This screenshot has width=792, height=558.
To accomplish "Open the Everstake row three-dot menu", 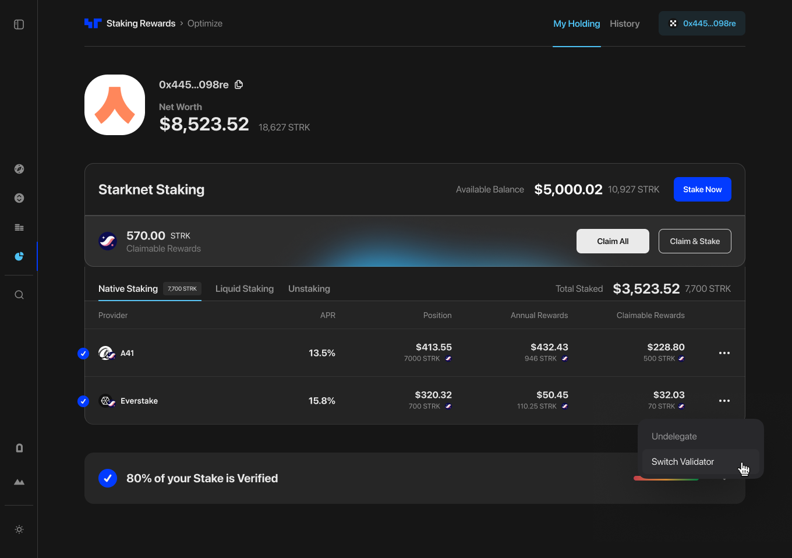I will (724, 401).
